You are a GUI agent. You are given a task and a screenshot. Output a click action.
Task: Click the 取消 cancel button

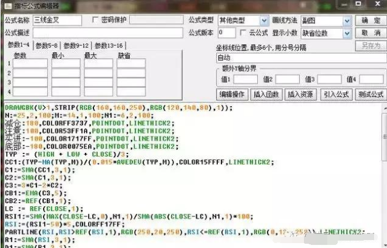371,33
